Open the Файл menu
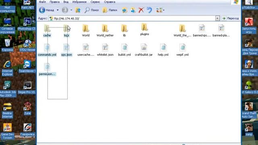 (42, 2)
